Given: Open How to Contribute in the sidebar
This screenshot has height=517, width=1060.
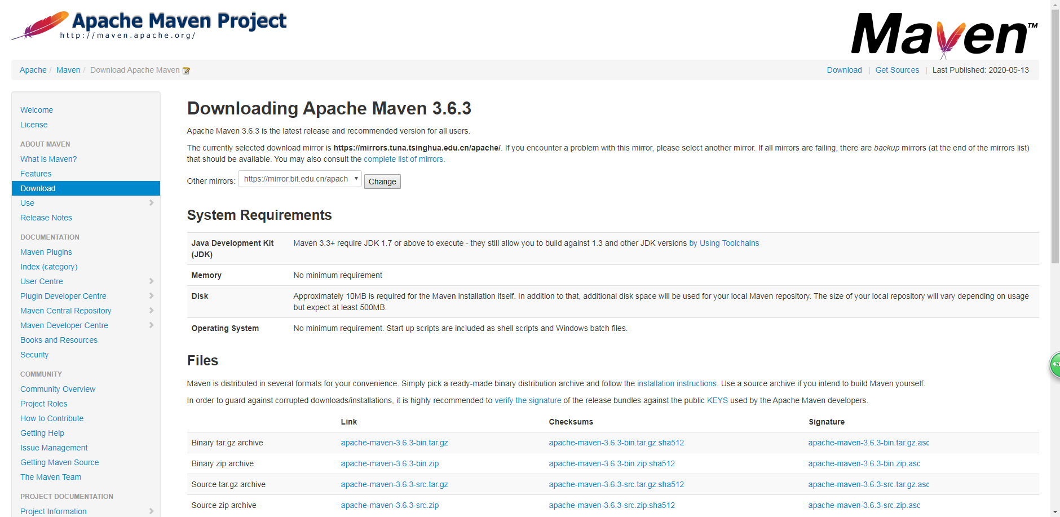Looking at the screenshot, I should pyautogui.click(x=52, y=418).
